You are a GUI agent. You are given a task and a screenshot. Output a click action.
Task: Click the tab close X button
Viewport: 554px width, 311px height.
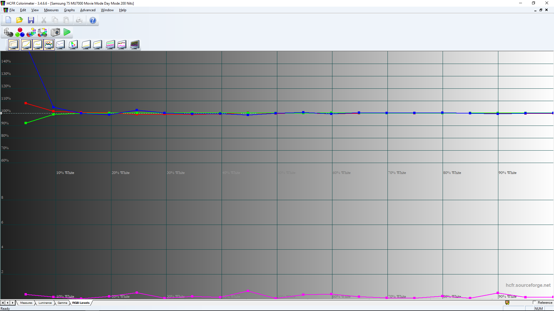3,303
